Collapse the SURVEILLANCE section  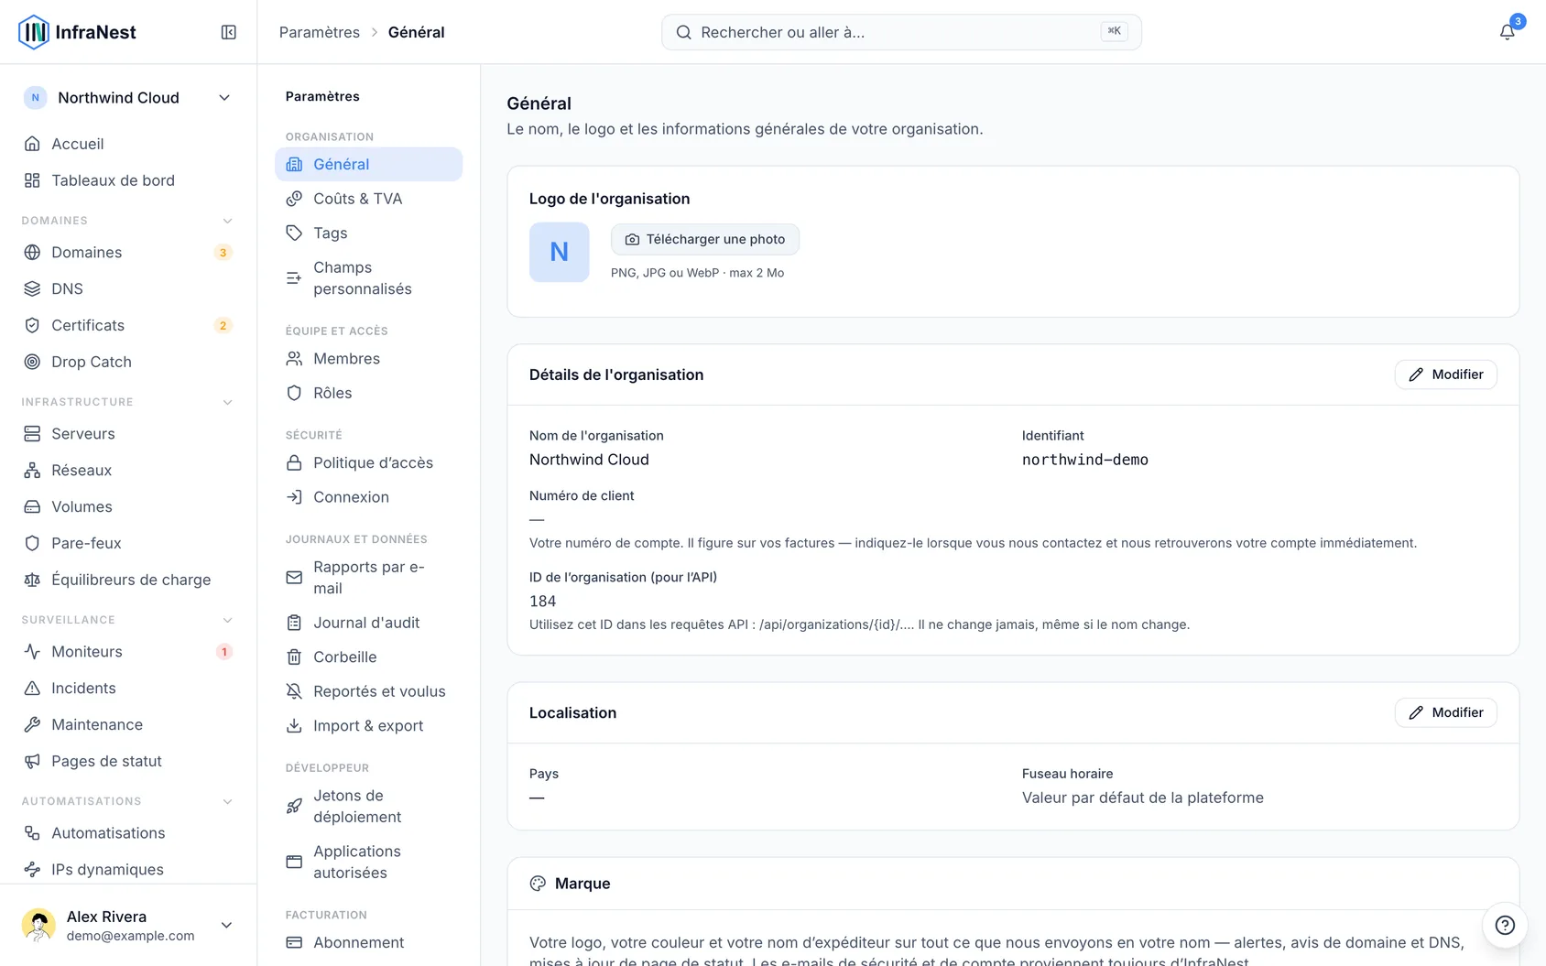pos(228,620)
